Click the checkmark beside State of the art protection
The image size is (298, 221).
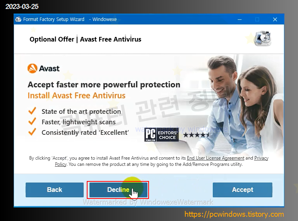point(32,111)
